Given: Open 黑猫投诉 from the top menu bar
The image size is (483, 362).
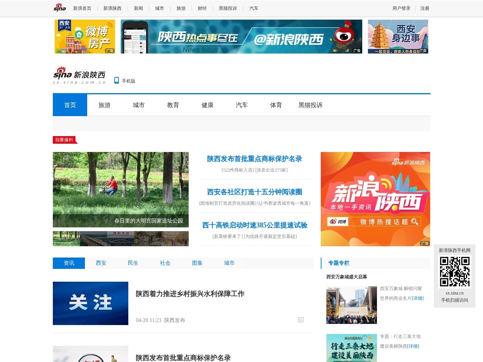Looking at the screenshot, I should [228, 8].
